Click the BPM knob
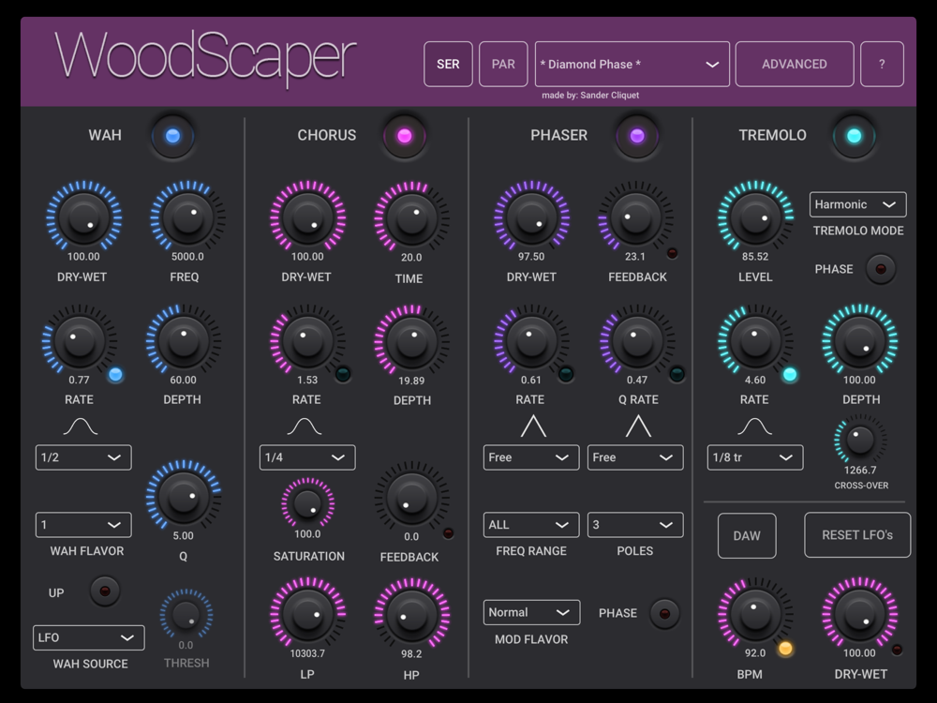Viewport: 937px width, 703px height. coord(755,614)
